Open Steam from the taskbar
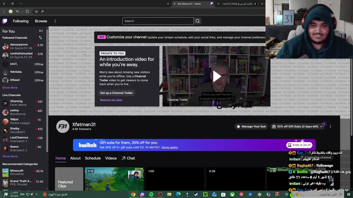This screenshot has height=198, width=353. coord(196,194)
